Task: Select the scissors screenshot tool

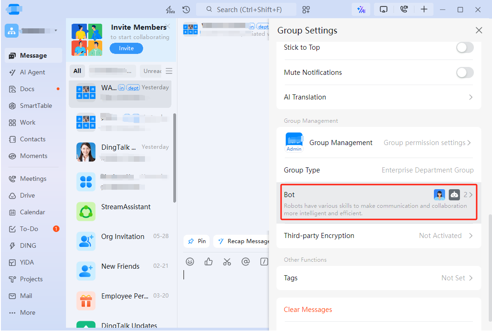Action: [227, 262]
